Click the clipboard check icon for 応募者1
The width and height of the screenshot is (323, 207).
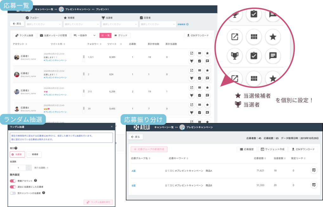tap(199, 61)
